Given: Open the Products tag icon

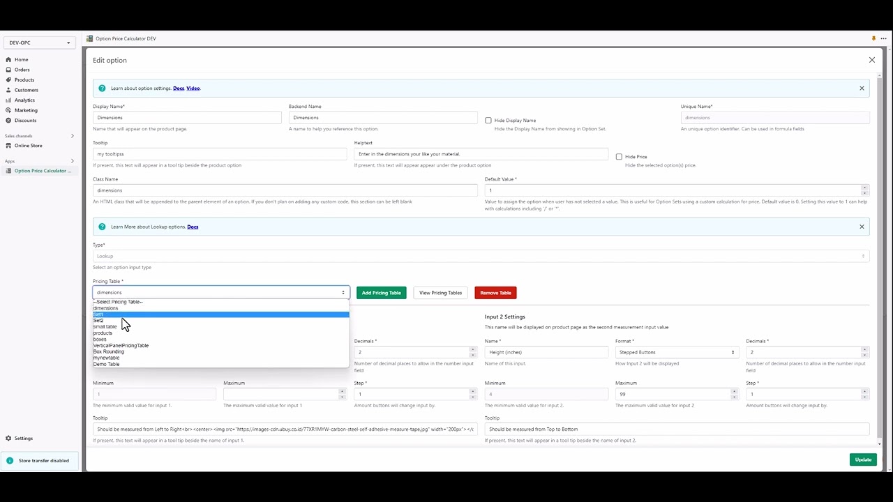Looking at the screenshot, I should 8,79.
